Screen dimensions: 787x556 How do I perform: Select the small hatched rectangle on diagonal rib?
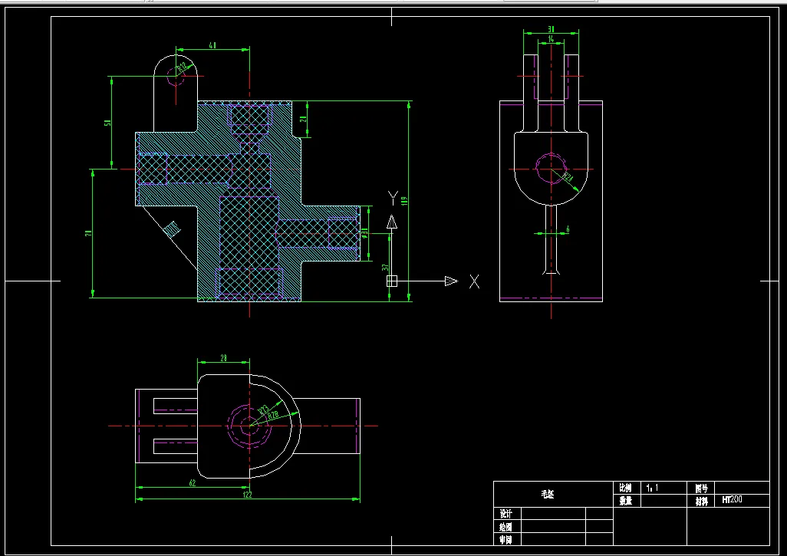(173, 229)
